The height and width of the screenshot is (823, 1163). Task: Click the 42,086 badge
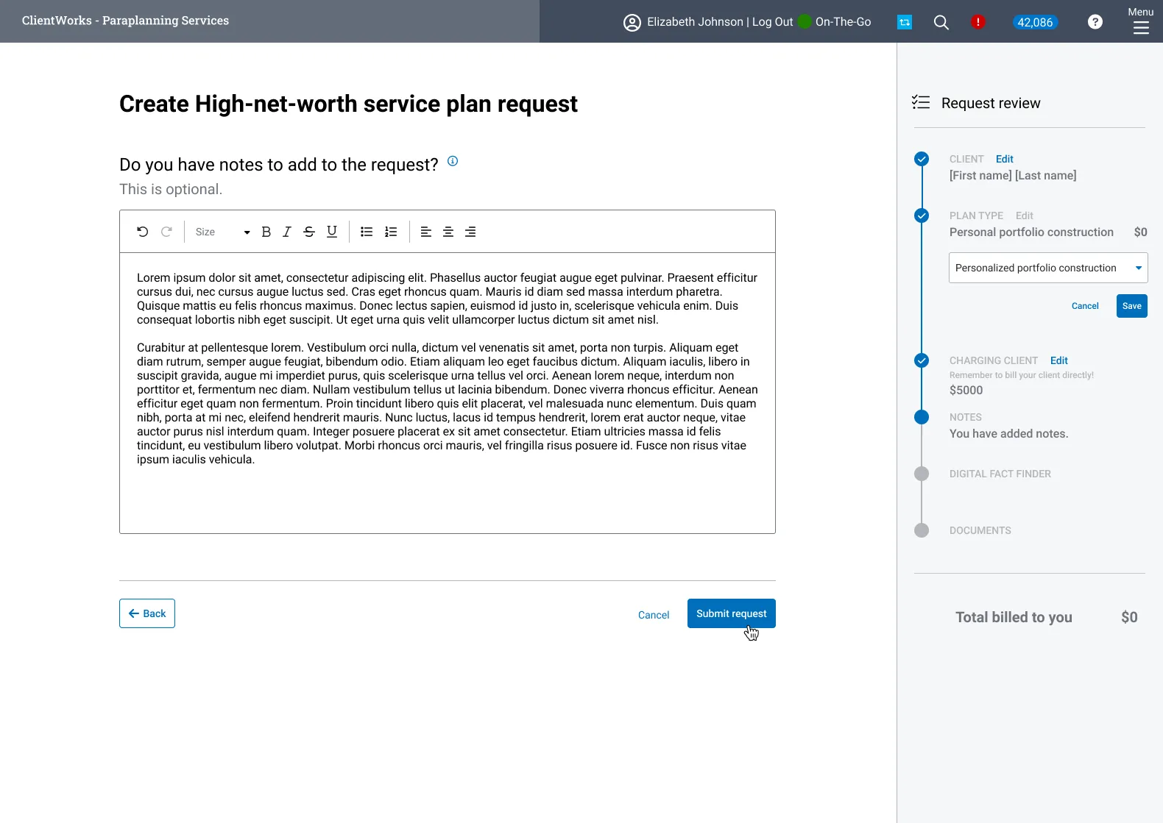coord(1035,22)
